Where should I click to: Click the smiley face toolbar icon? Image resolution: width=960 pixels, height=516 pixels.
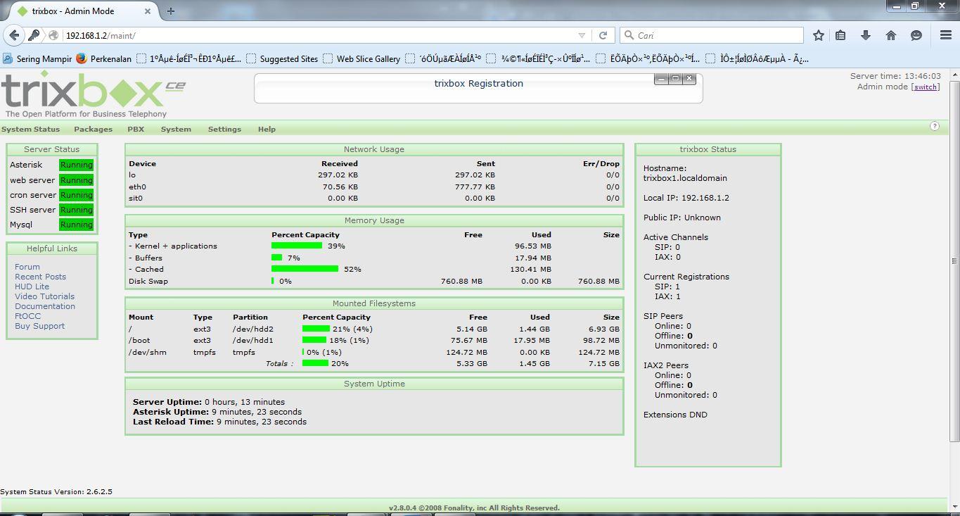click(916, 35)
